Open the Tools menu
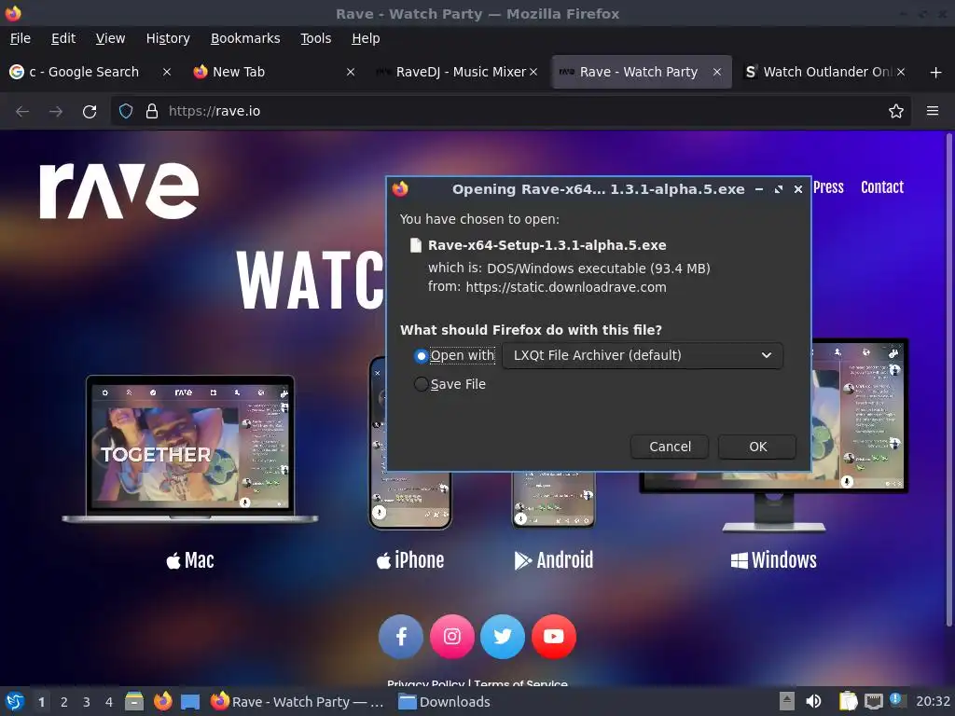Viewport: 955px width, 716px height. [315, 38]
